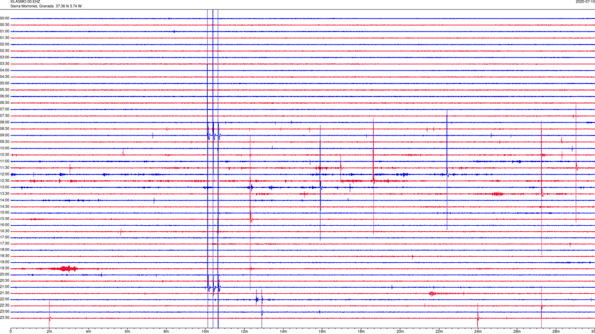Viewport: 595px width, 334px height.
Task: Click the 03:00 time label
Action: point(5,58)
